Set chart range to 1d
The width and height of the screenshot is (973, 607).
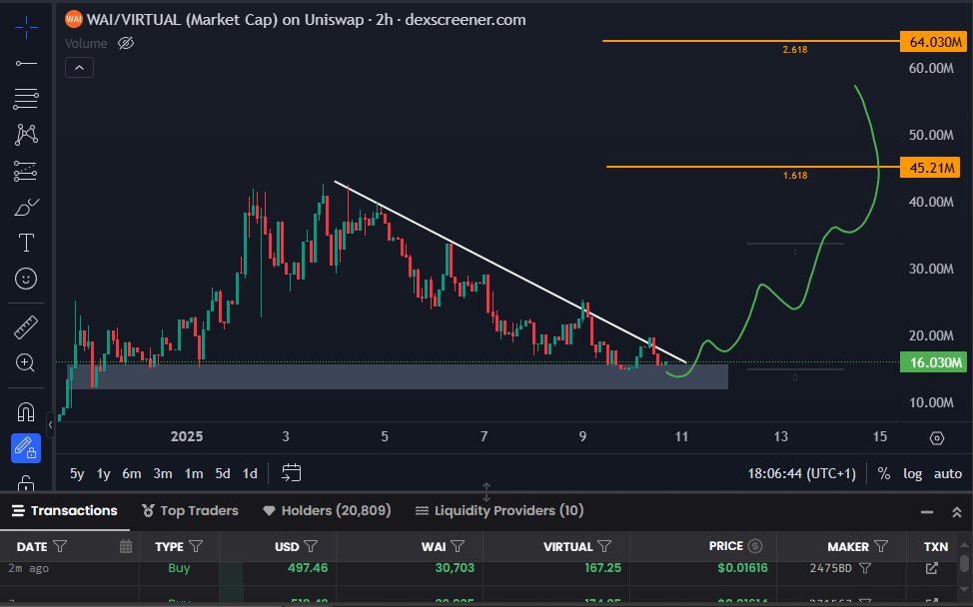[250, 473]
